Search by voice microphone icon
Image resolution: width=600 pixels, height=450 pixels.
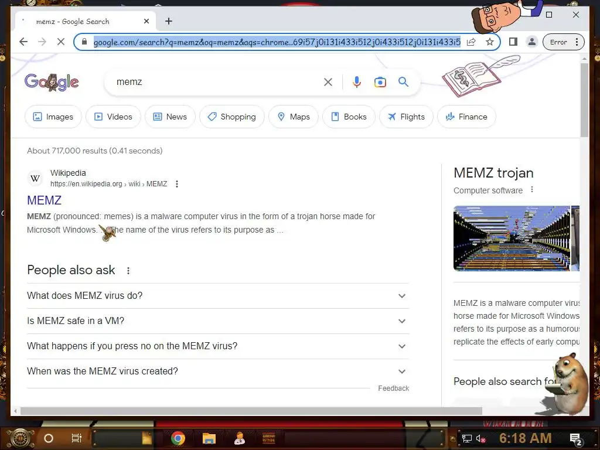tap(357, 82)
